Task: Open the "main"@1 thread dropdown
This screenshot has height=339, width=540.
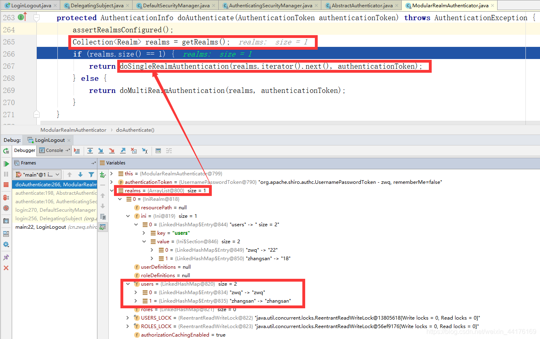Action: (37, 175)
